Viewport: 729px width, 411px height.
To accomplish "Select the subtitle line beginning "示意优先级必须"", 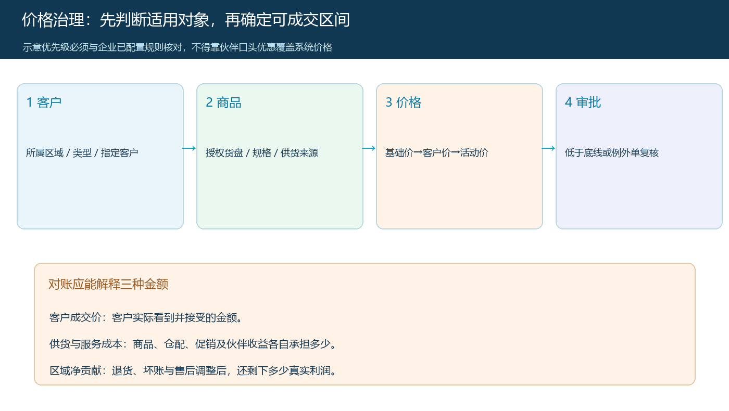I will [x=178, y=47].
